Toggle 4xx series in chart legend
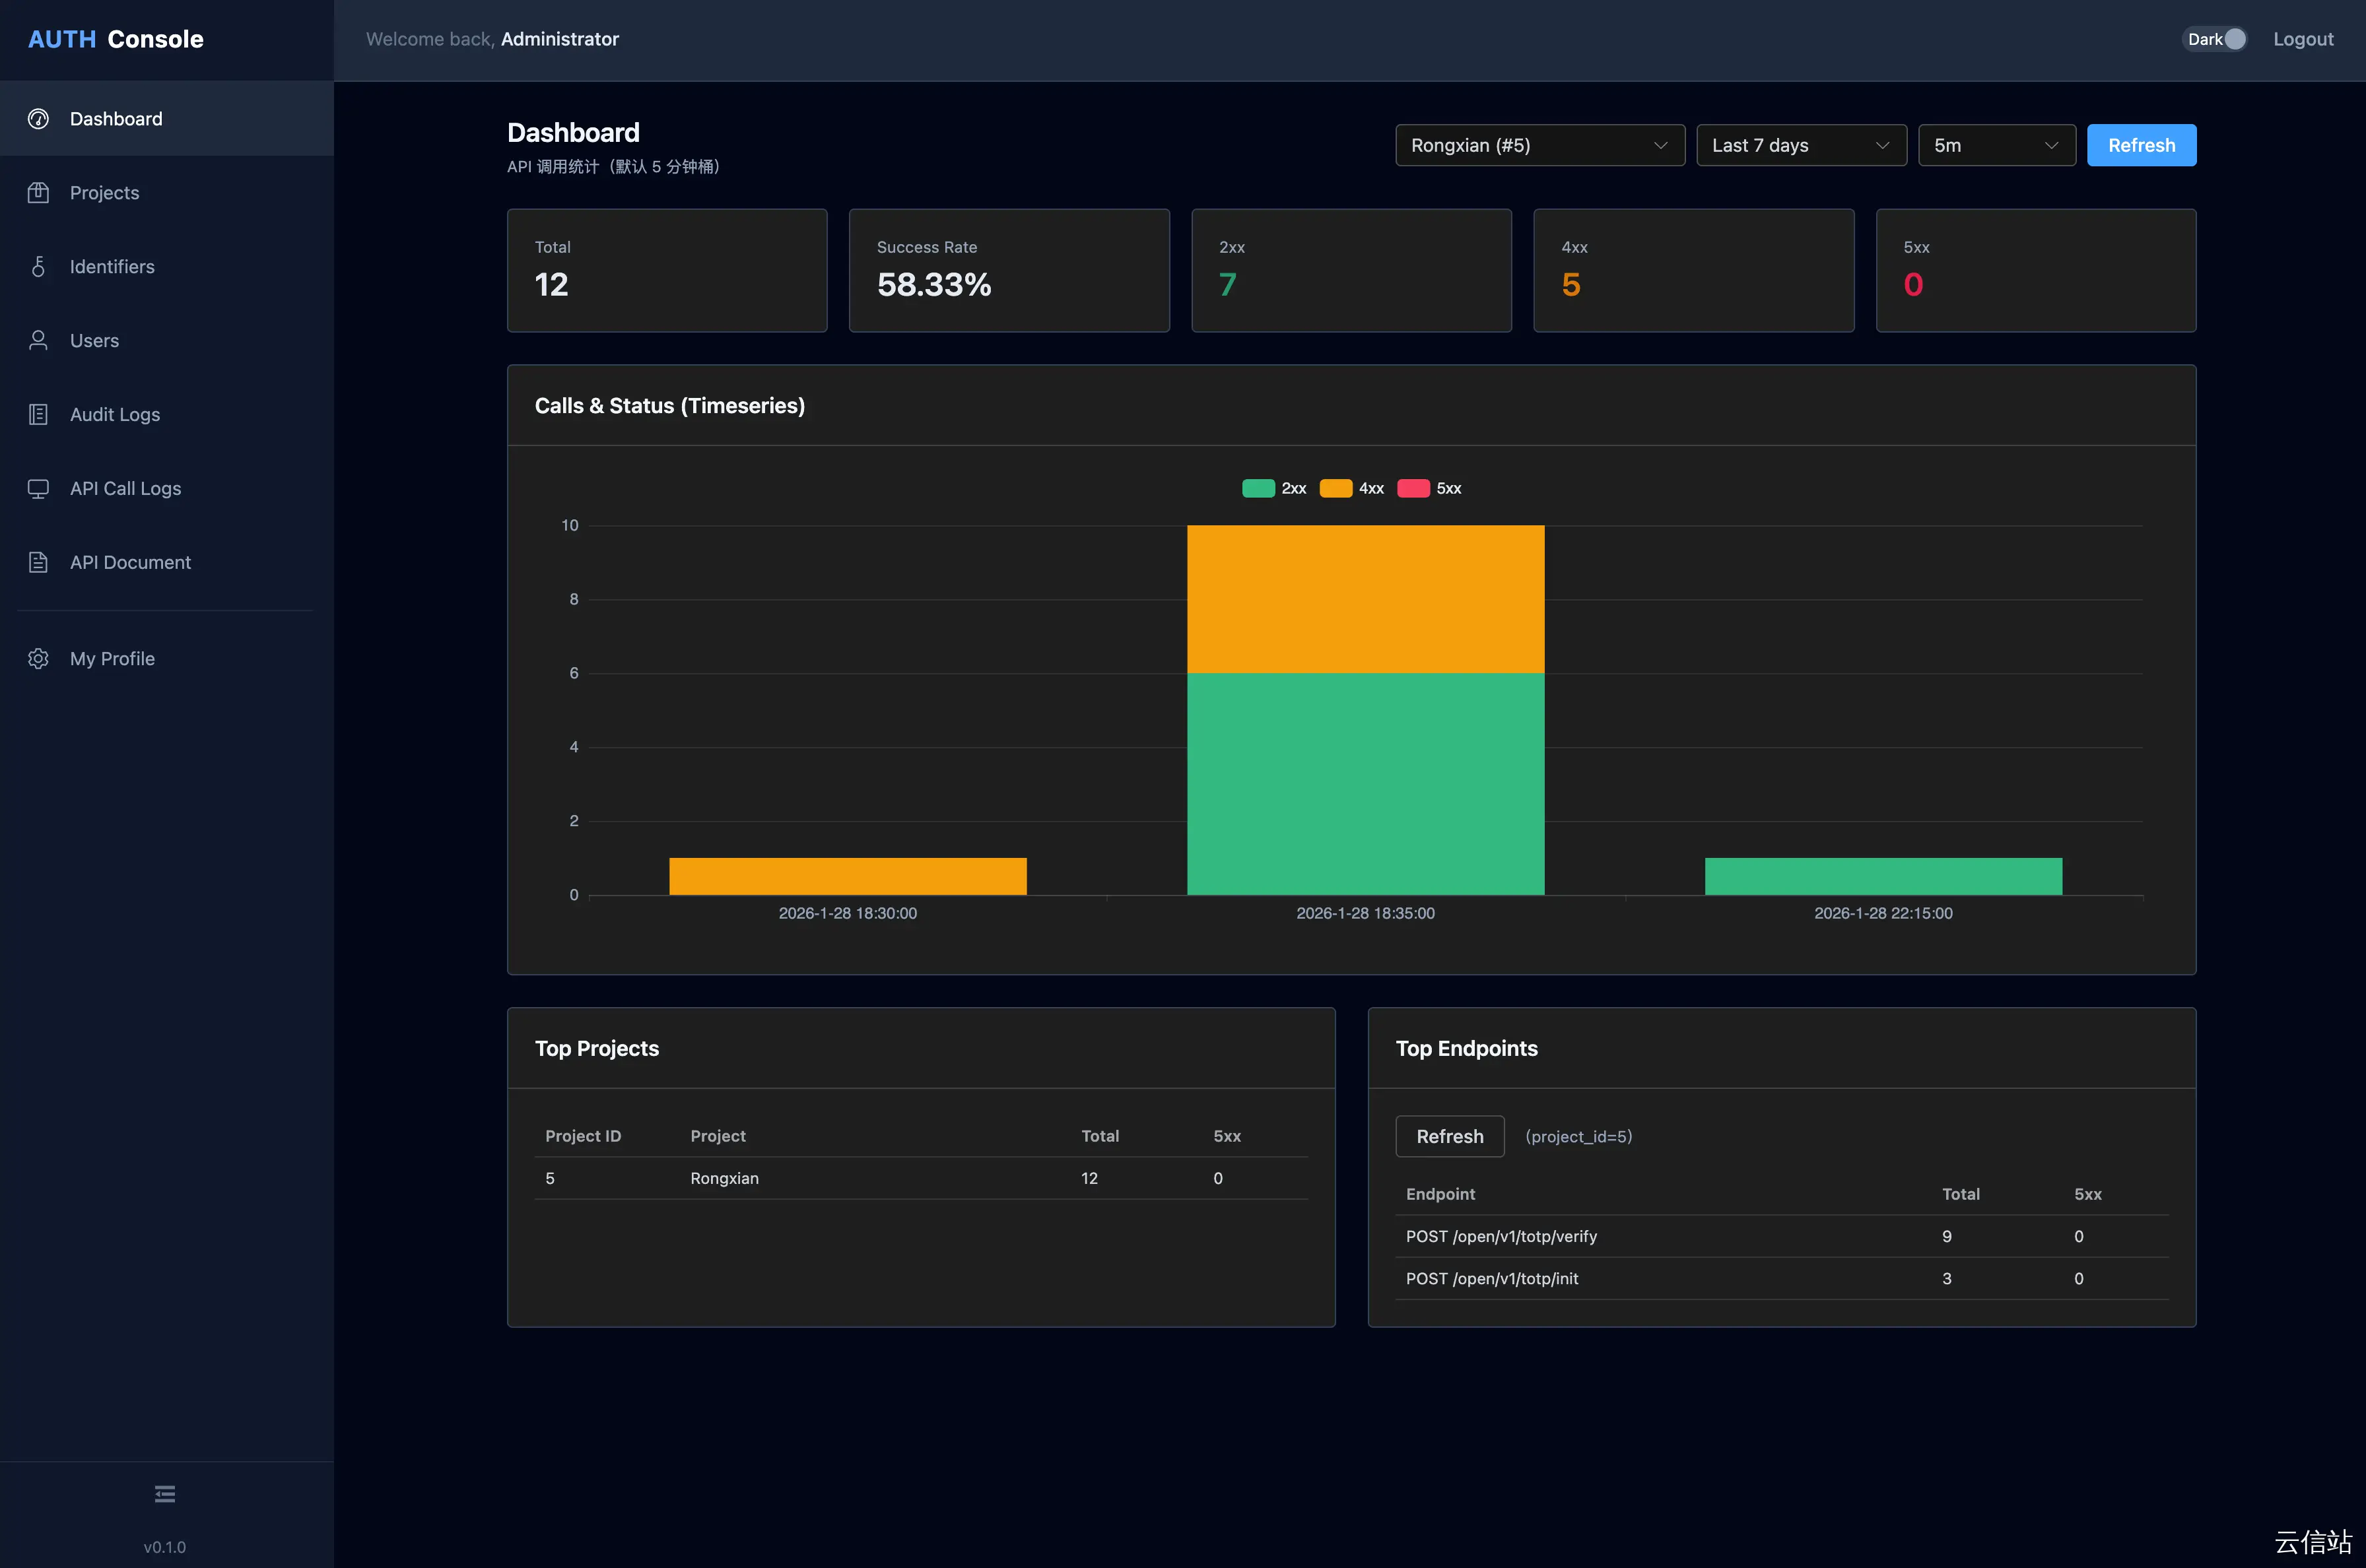This screenshot has width=2366, height=1568. (1351, 489)
